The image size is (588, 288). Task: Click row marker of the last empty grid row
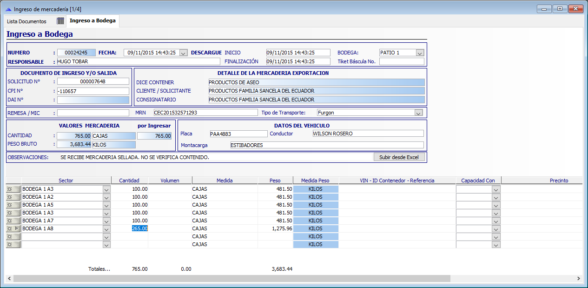coord(13,245)
